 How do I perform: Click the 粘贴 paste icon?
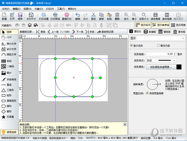[109, 16]
